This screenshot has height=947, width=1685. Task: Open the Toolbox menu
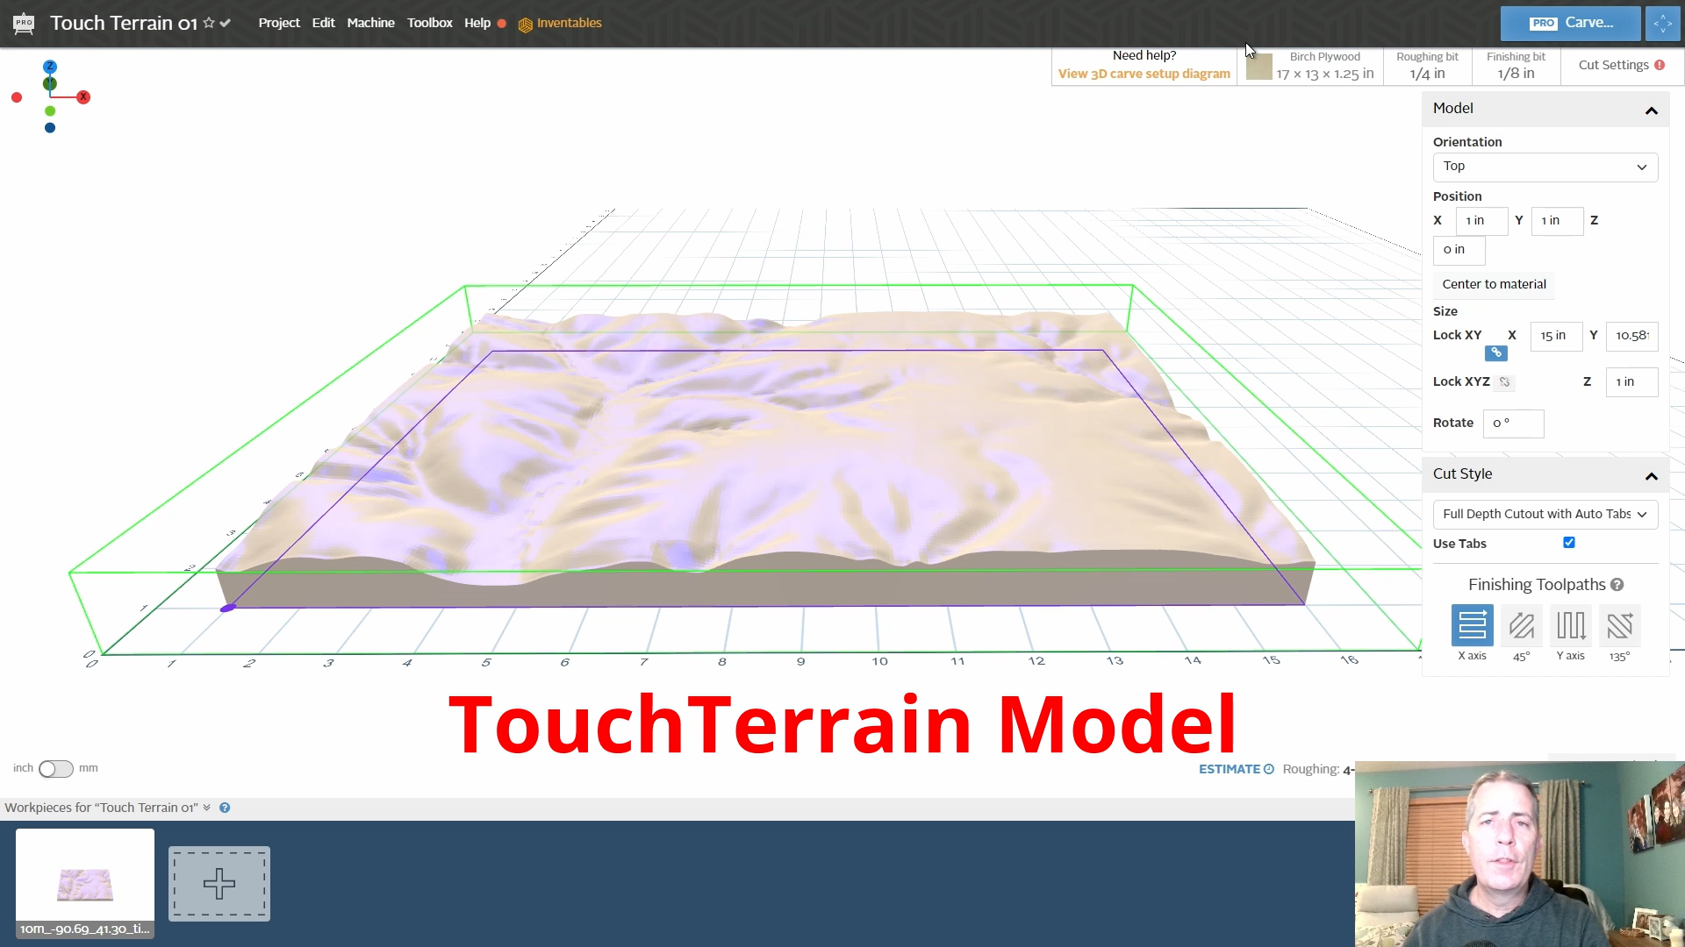click(429, 23)
